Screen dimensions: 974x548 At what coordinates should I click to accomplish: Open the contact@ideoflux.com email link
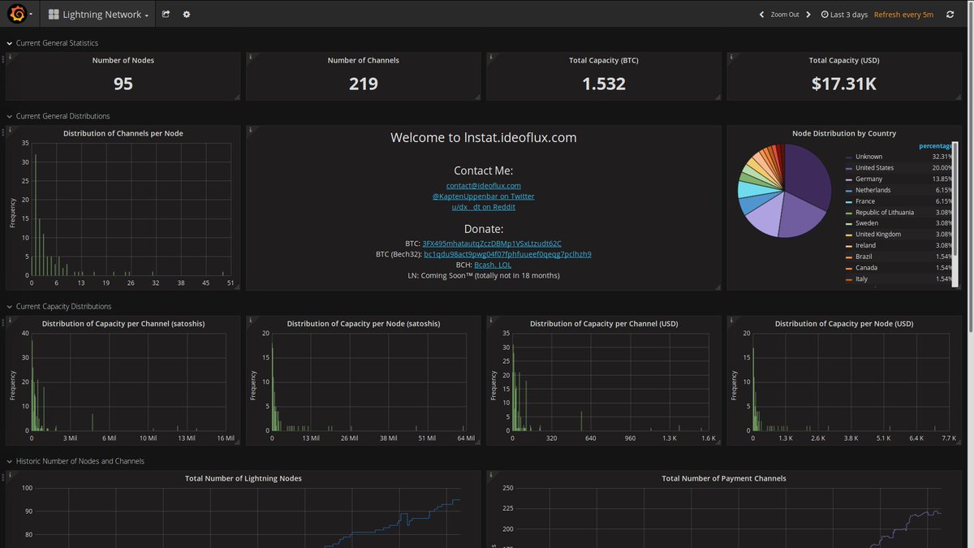click(484, 186)
